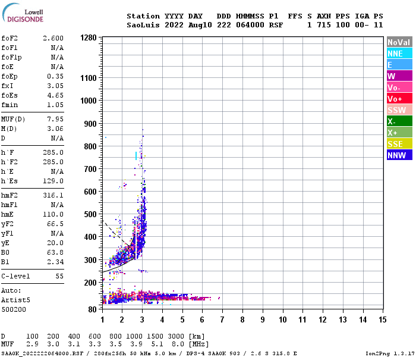Click the 3 MHz x-axis label
The image size is (416, 357).
tap(142, 320)
